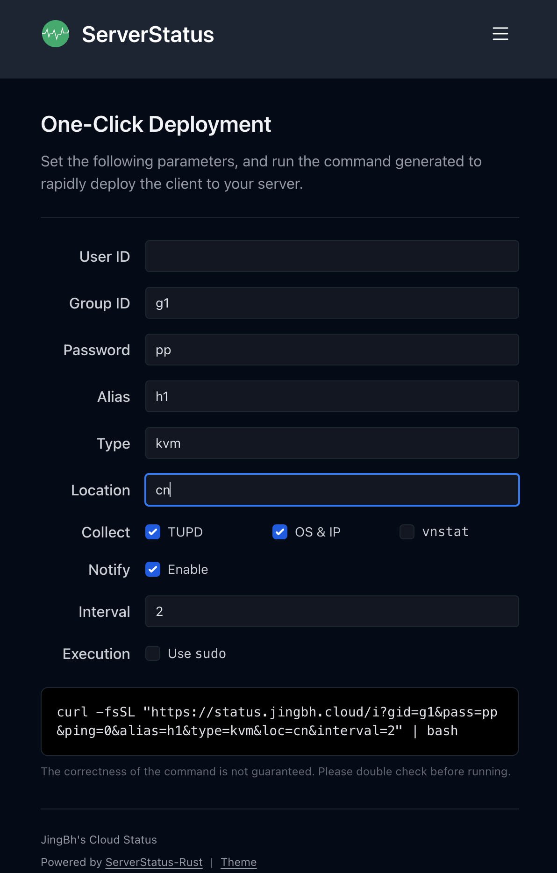Enable Use sudo execution
Image resolution: width=557 pixels, height=873 pixels.
point(152,653)
